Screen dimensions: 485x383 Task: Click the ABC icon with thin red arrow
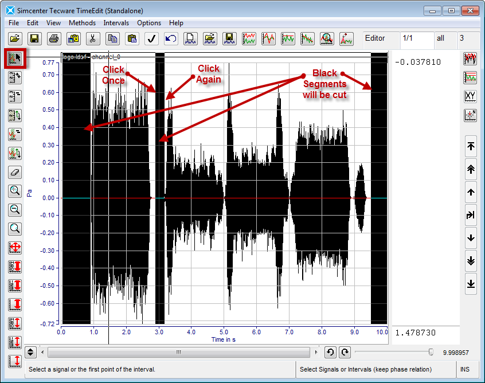point(15,323)
